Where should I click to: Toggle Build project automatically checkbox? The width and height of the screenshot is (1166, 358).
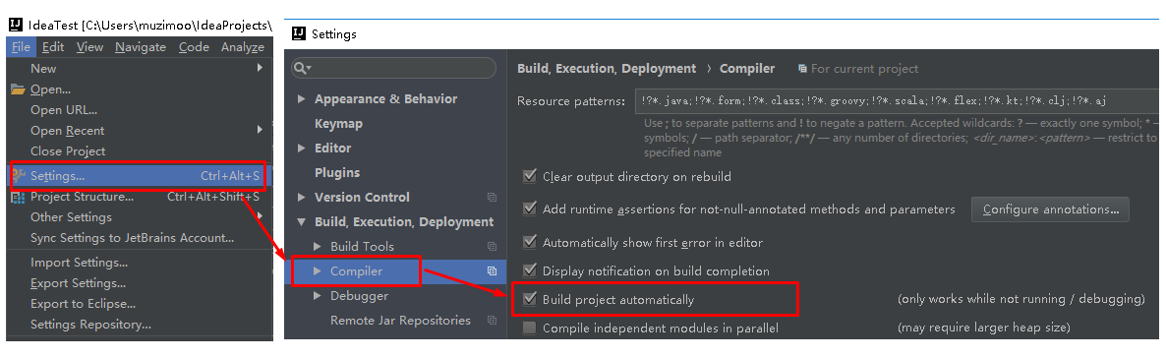530,299
